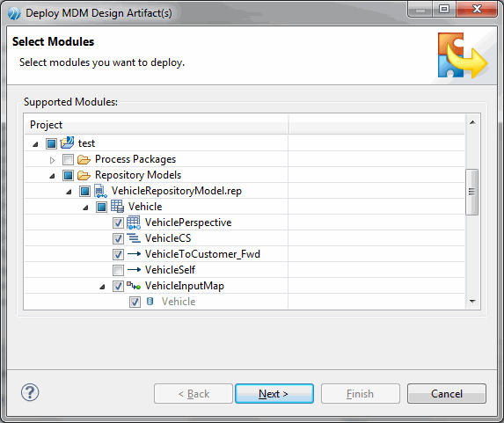Click the VehicleSelf relationship arrow icon
Viewport: 504px width, 423px height.
[134, 270]
